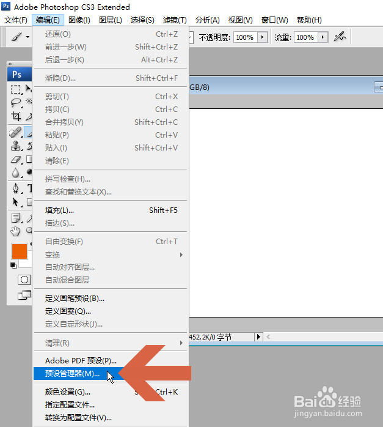Select the Crop tool
The height and width of the screenshot is (427, 383).
15,116
